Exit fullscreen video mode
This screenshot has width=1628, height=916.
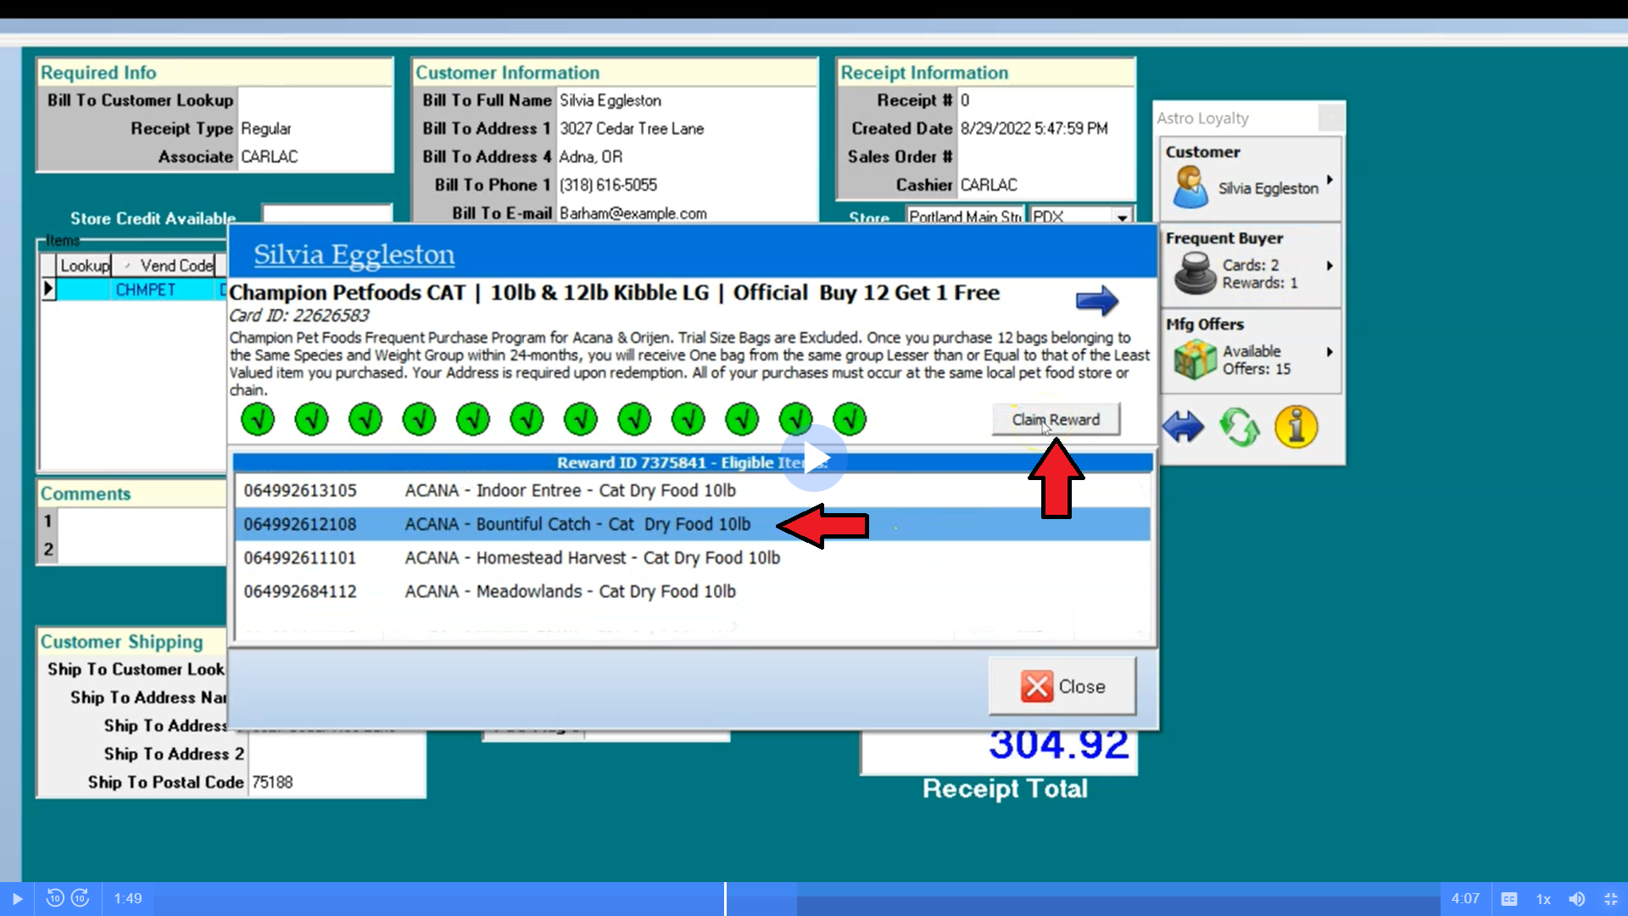pyautogui.click(x=1611, y=899)
